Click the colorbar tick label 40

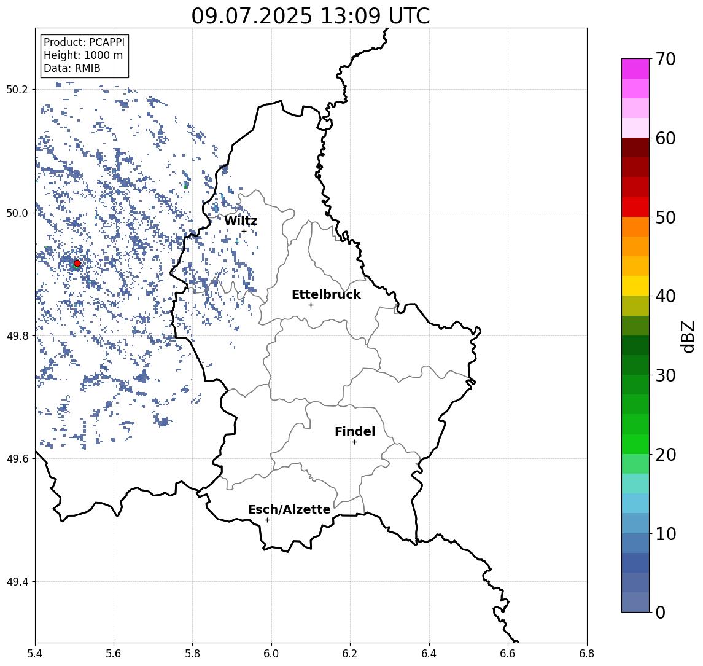click(x=666, y=296)
